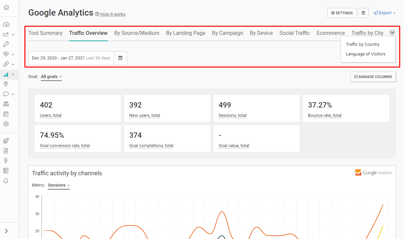The height and width of the screenshot is (239, 404).
Task: Go to the home icon in sidebar
Action: coord(6,7)
